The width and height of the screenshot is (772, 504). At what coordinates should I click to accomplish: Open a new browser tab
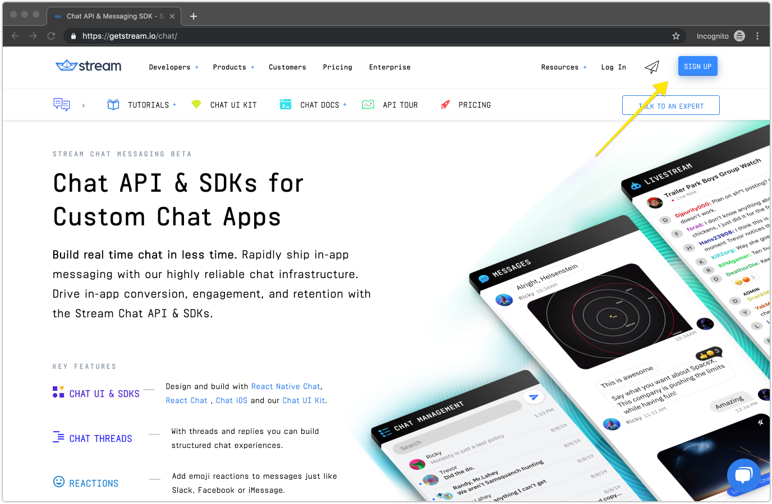pos(194,16)
